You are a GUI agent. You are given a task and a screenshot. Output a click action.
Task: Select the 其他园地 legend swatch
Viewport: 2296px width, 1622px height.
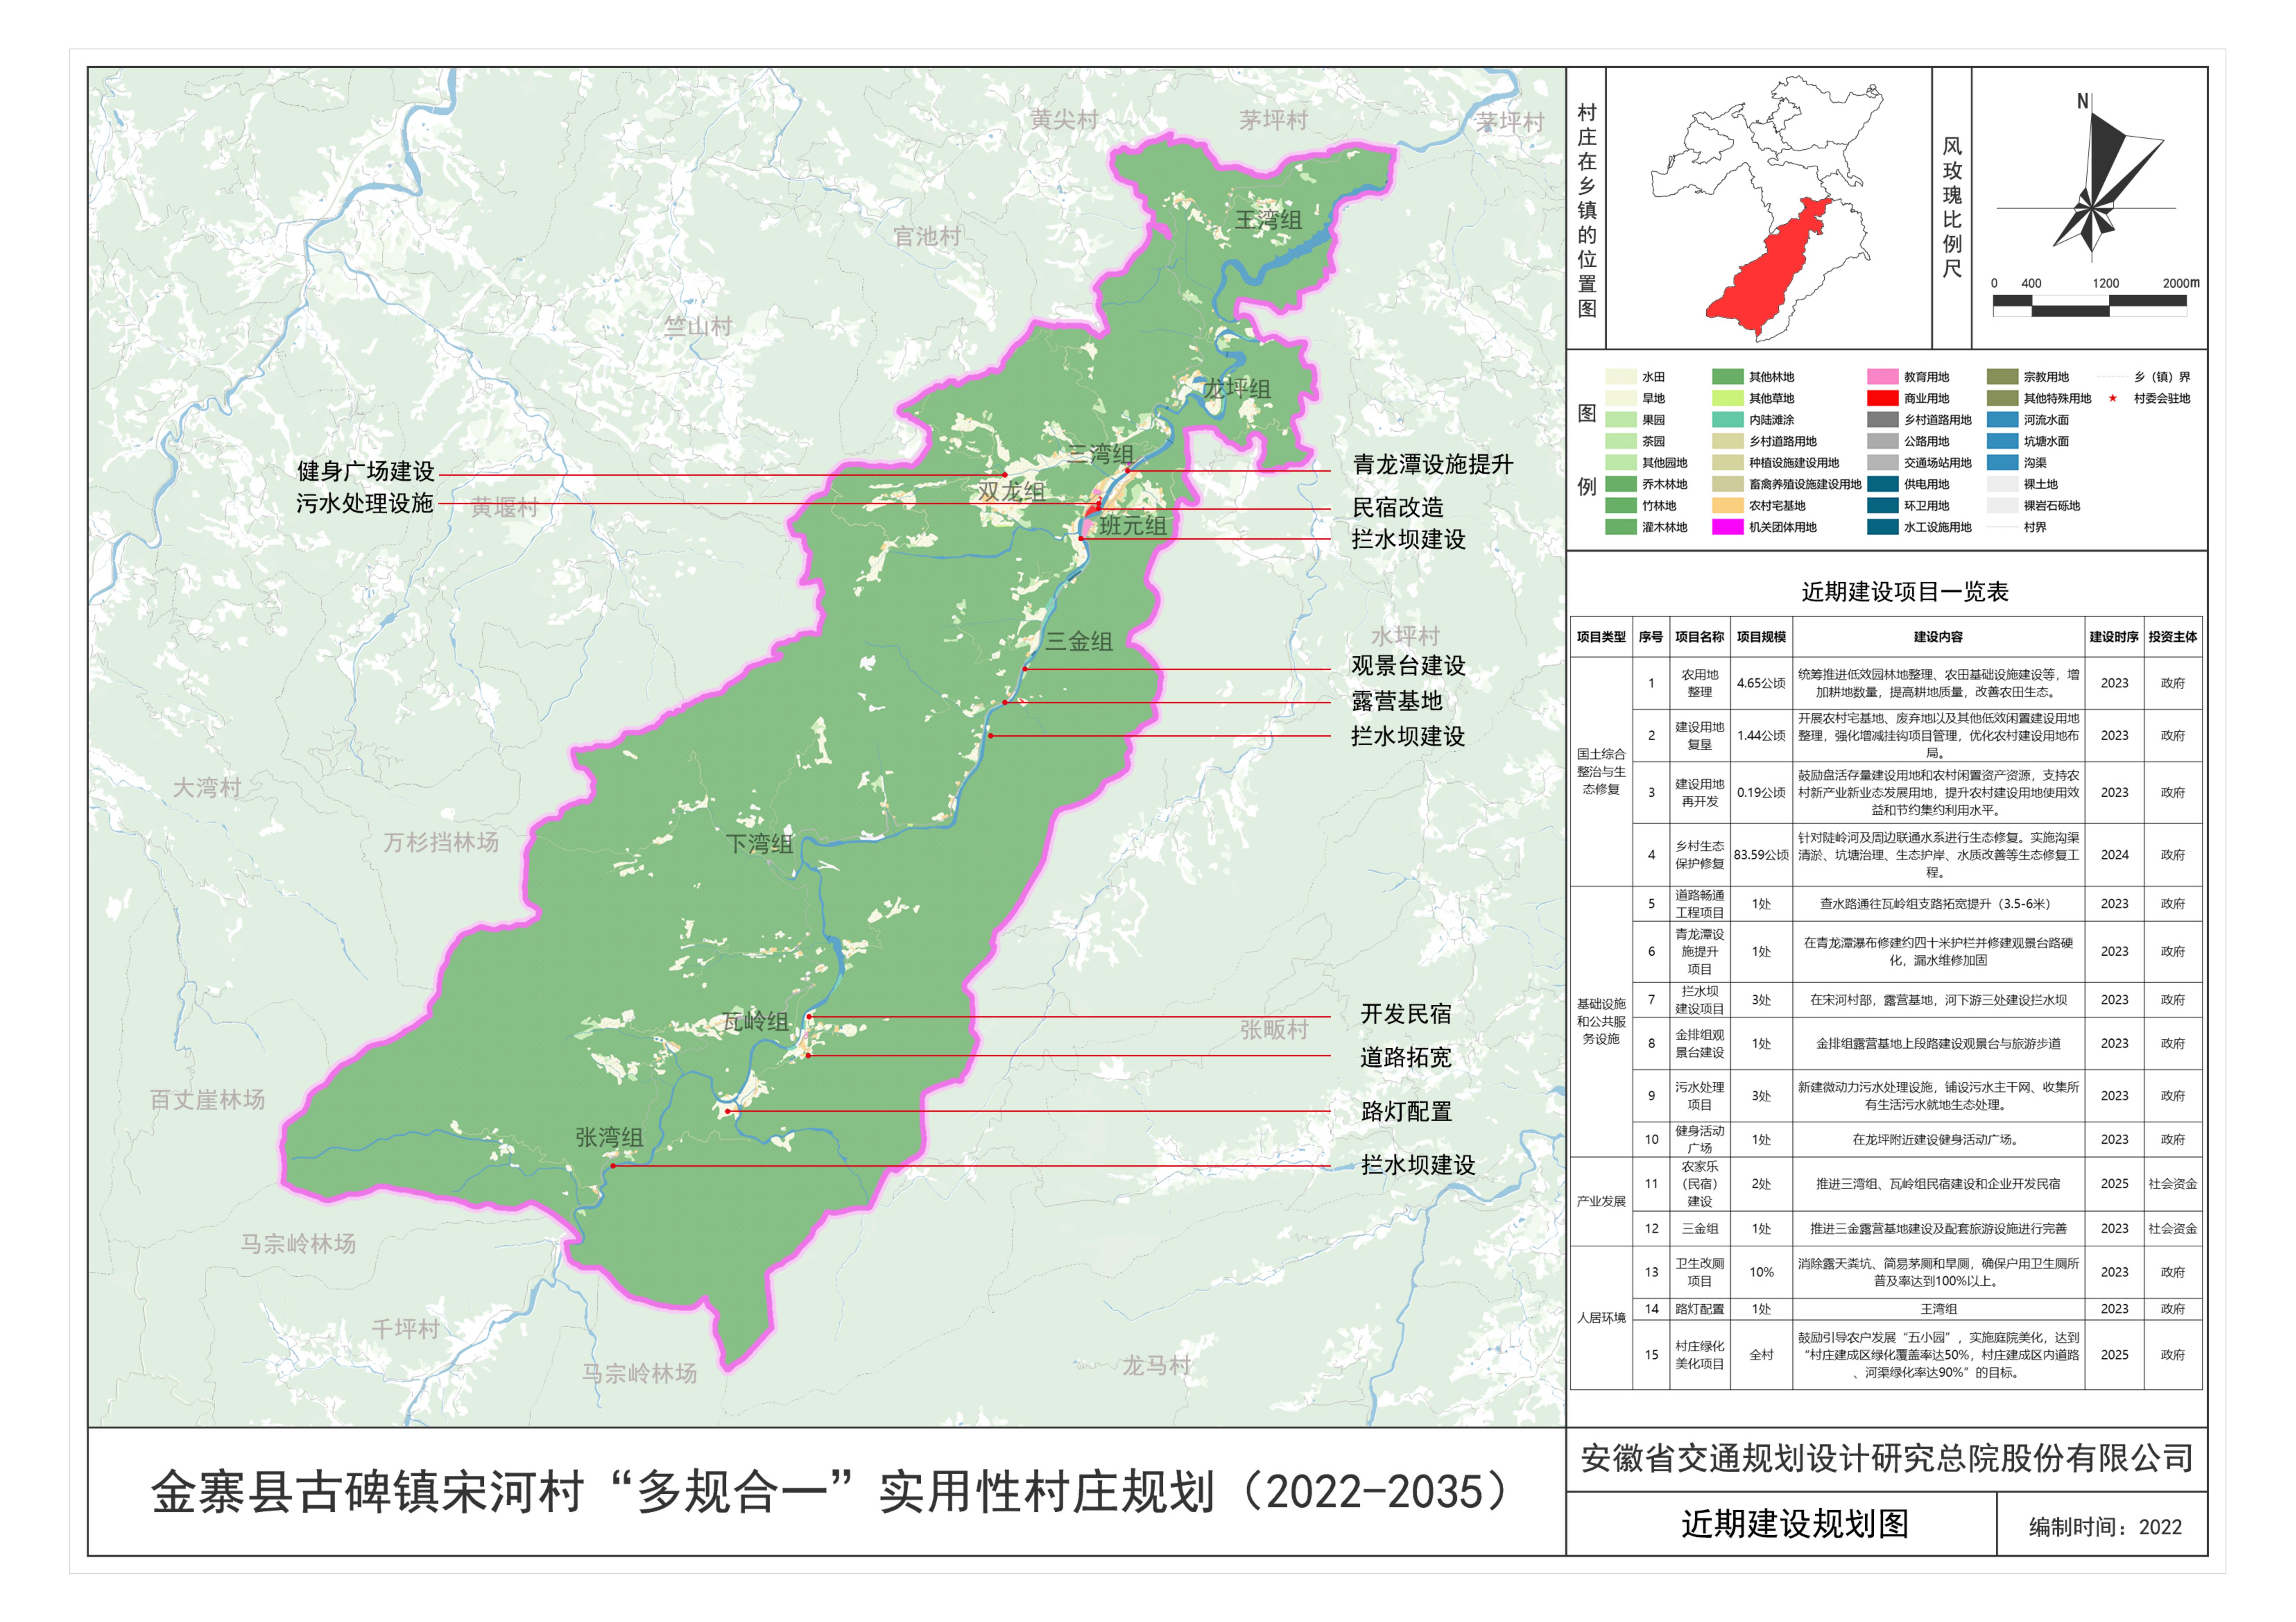point(1620,463)
